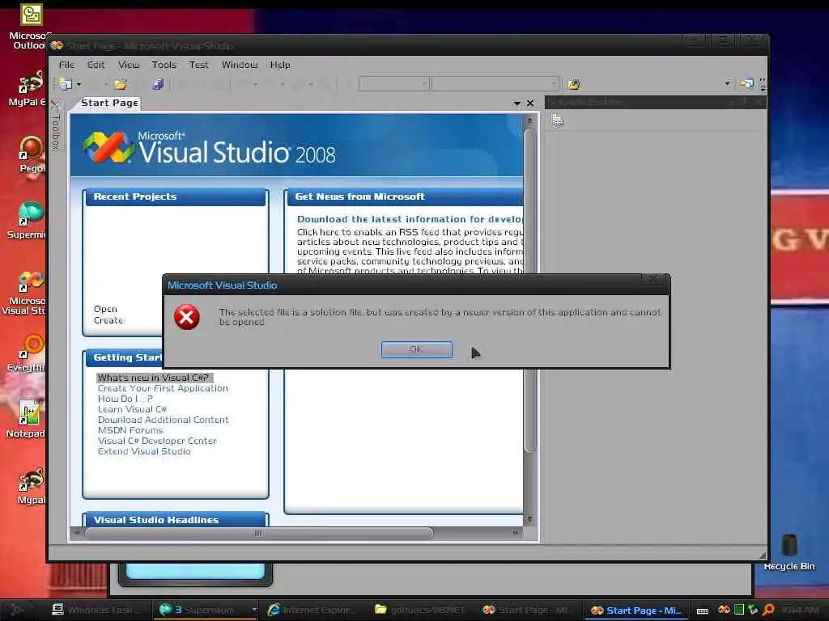Click the Start Page vertical scrollbar thumb
The height and width of the screenshot is (621, 829).
[x=529, y=290]
